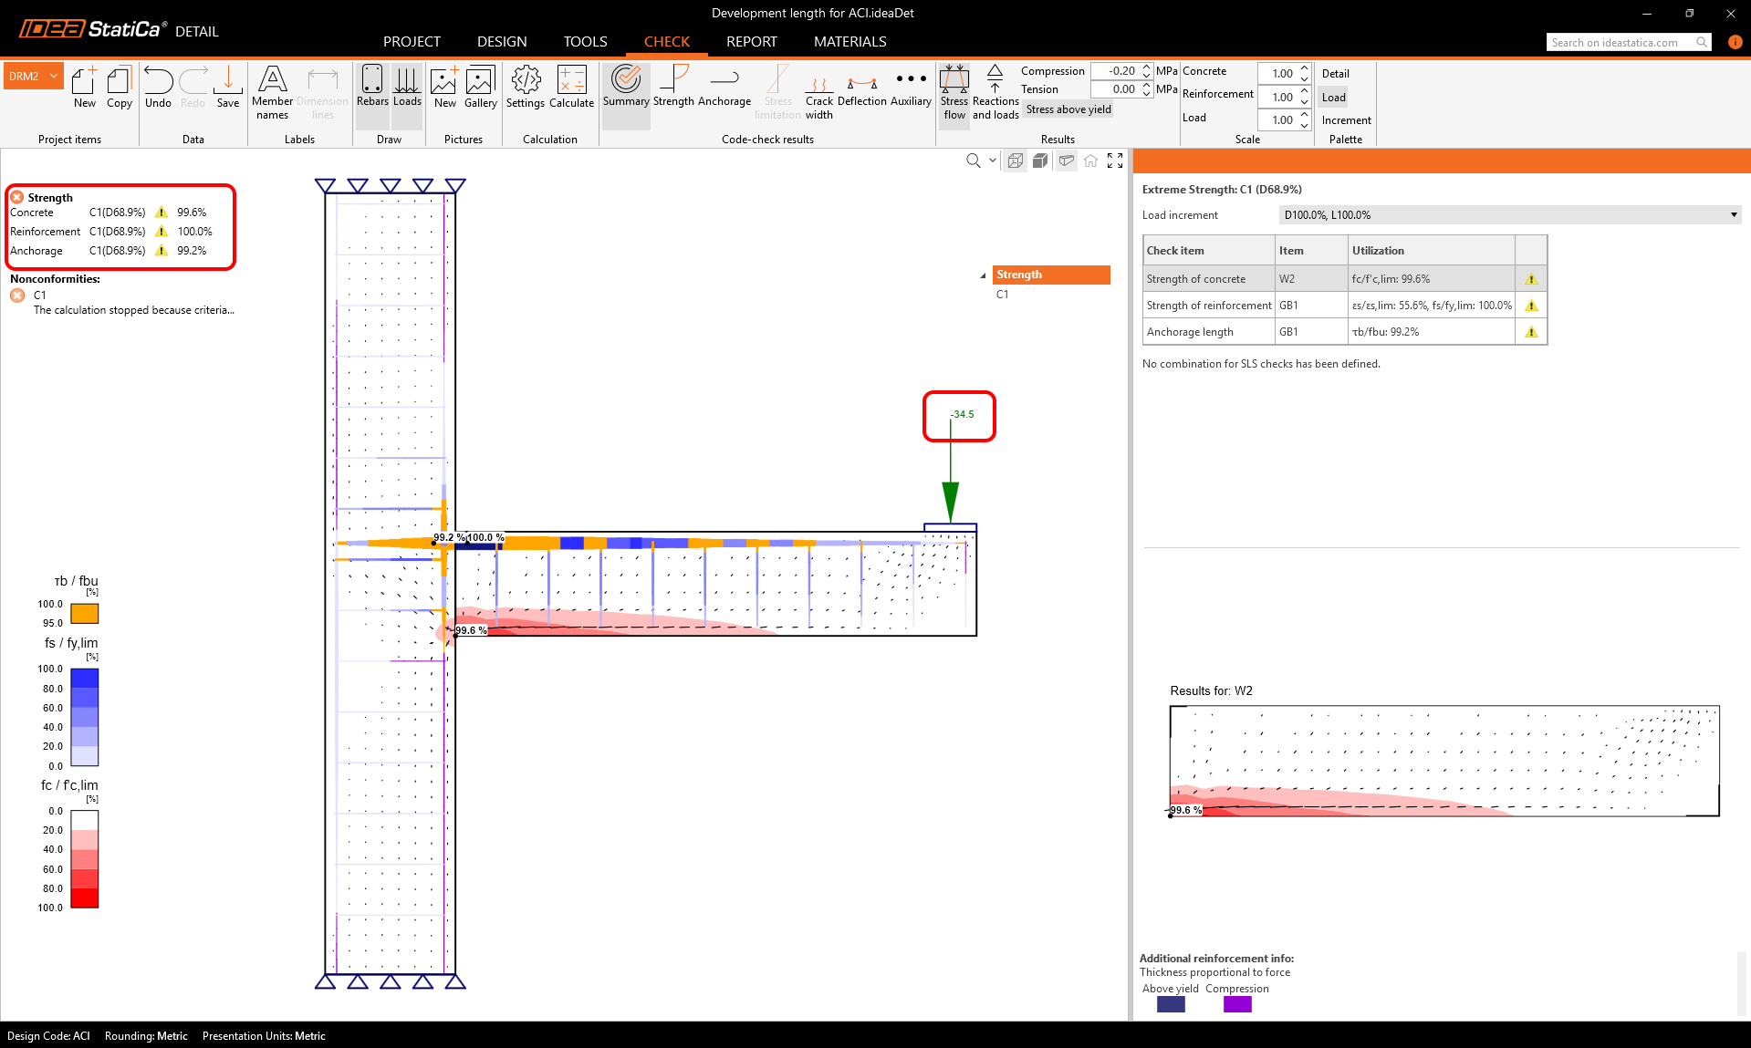Select the Crack width results icon
Viewport: 1751px width, 1048px height.
(818, 95)
